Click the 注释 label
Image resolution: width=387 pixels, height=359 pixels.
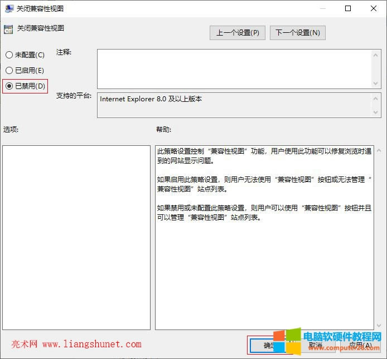tap(64, 52)
